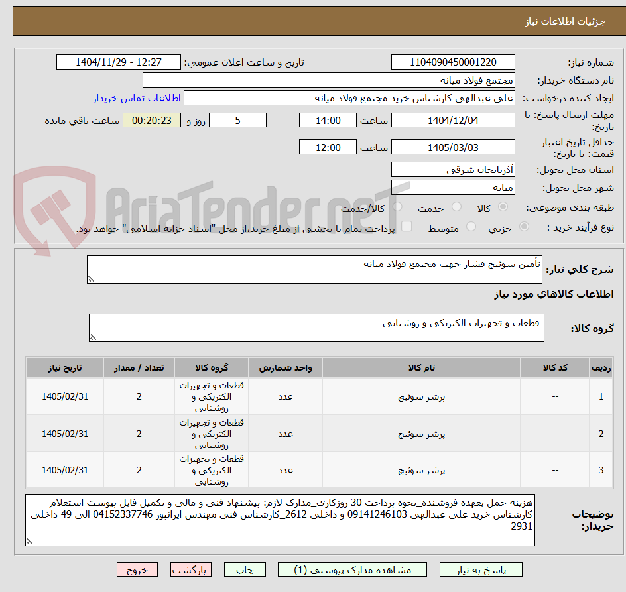Click the announcement date field 1404/11/29 - 12:27
The image size is (626, 592).
[x=119, y=62]
